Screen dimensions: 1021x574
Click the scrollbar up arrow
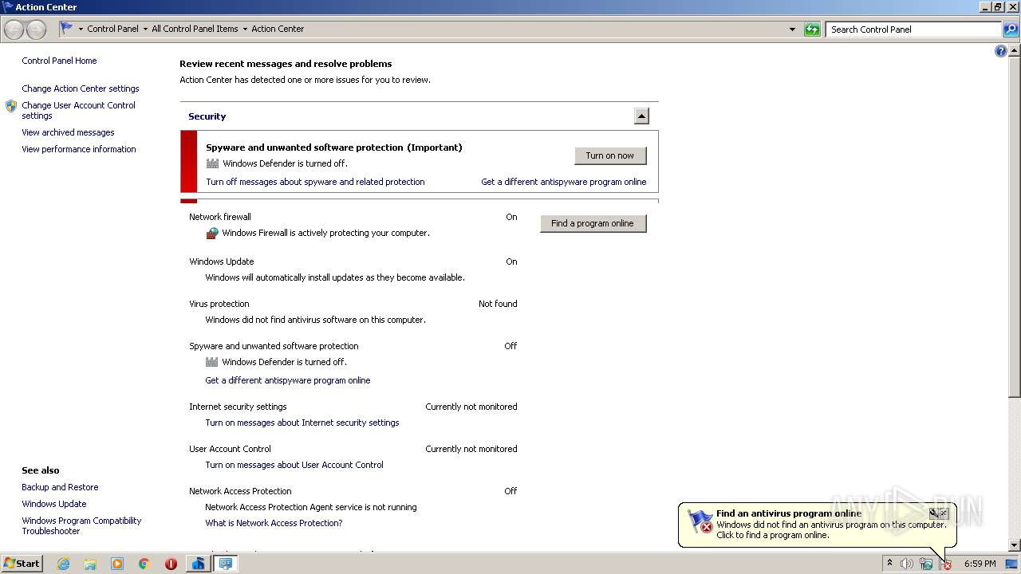click(x=1015, y=49)
